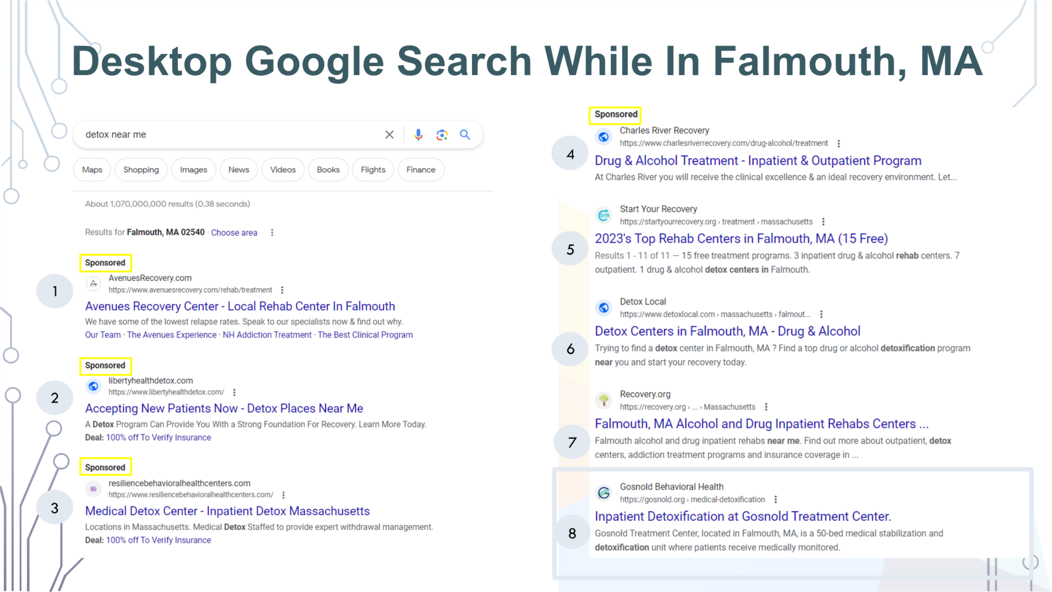Open three-dot menu for Charles River Recovery
This screenshot has height=592, width=1052.
point(839,143)
